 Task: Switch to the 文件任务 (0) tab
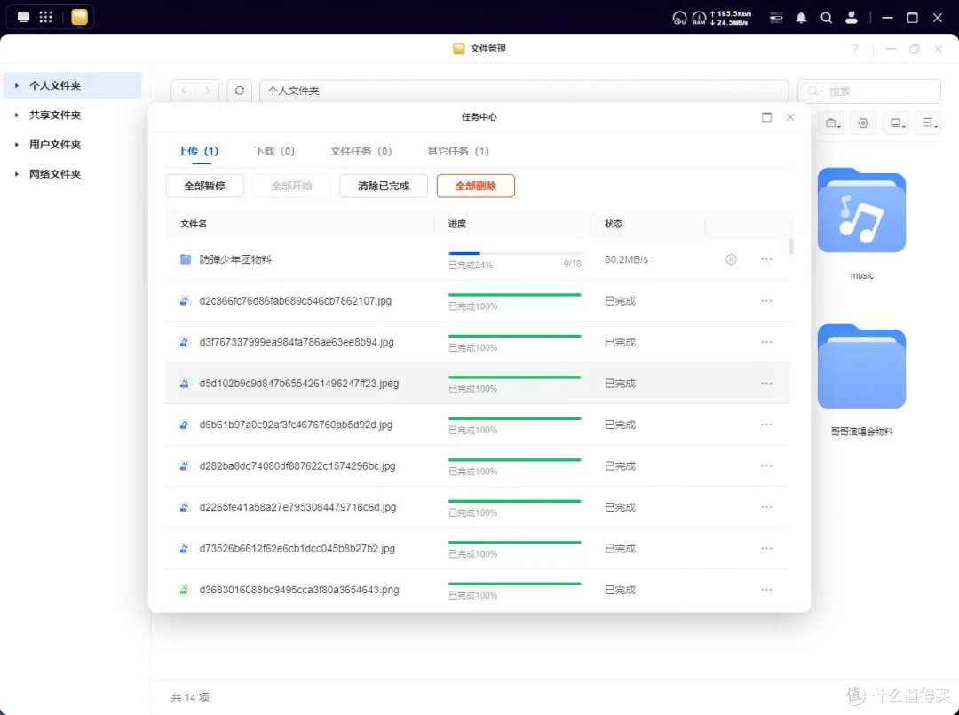pyautogui.click(x=361, y=151)
